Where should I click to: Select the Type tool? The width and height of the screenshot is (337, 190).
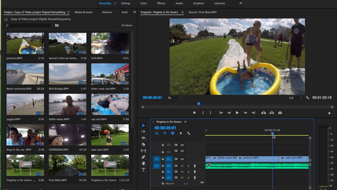click(x=143, y=170)
